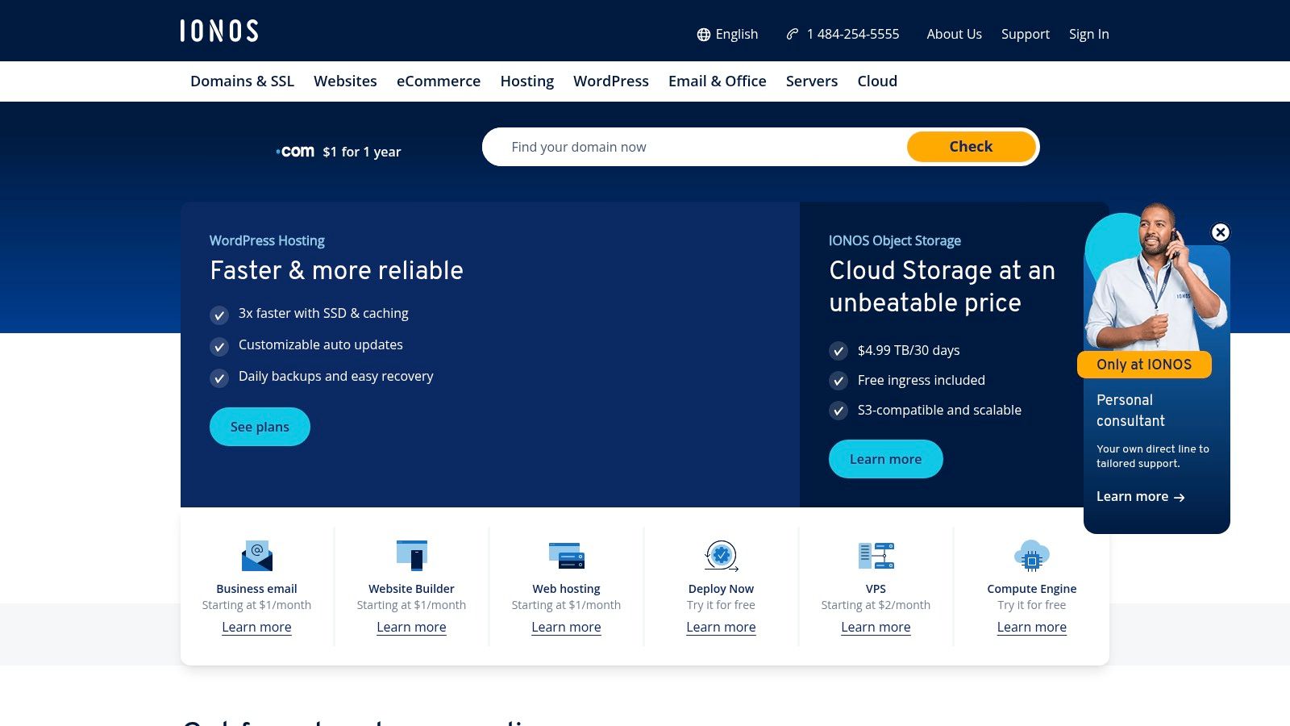Open the Servers menu
1290x726 pixels.
(x=812, y=81)
